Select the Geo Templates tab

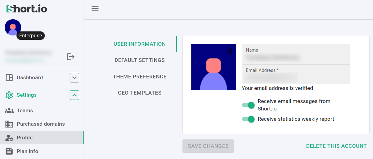coord(140,93)
